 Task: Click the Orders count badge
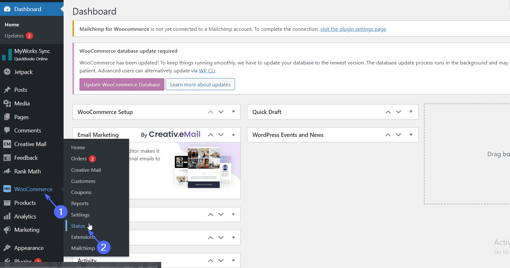point(92,159)
